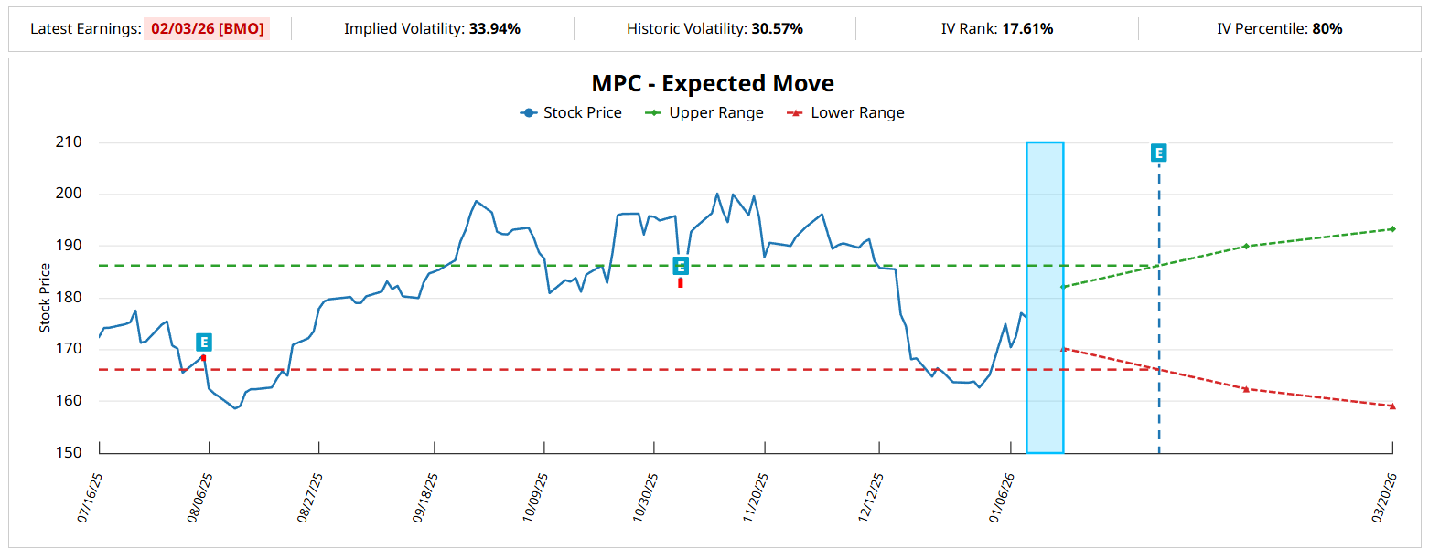The image size is (1429, 559).
Task: Click the red bar under the October earnings marker
Action: pyautogui.click(x=681, y=283)
